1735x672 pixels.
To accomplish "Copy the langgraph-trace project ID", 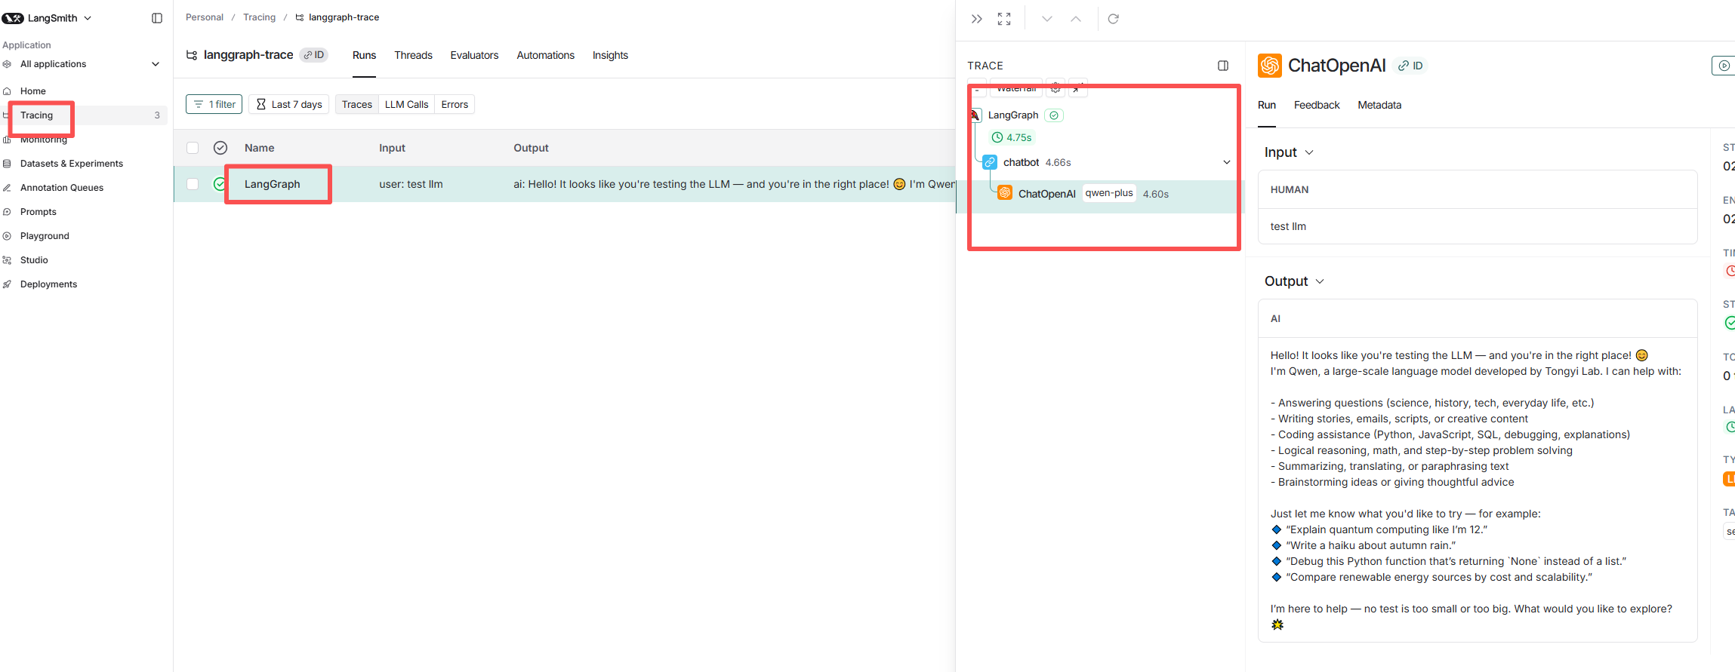I will pos(314,55).
